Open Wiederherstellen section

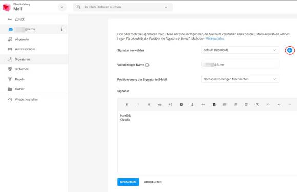coord(34,99)
